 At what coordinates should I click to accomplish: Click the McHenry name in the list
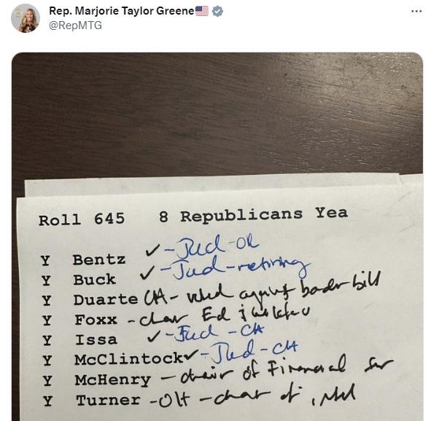pyautogui.click(x=113, y=380)
